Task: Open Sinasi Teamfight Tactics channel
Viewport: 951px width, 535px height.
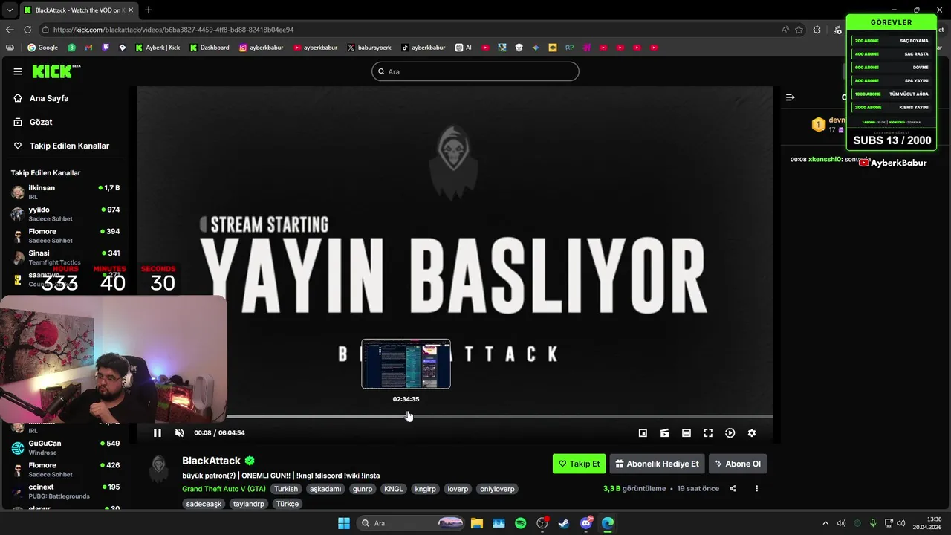Action: click(65, 257)
